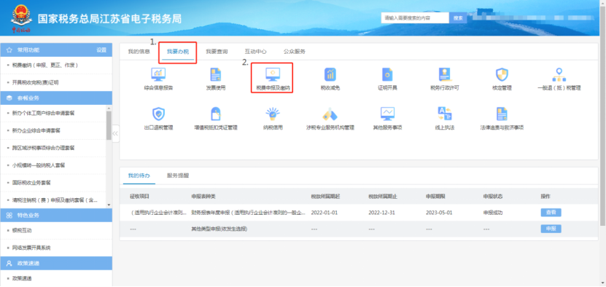
Task: Click 国家税务总局江苏省电子税务局 title
Action: 109,18
